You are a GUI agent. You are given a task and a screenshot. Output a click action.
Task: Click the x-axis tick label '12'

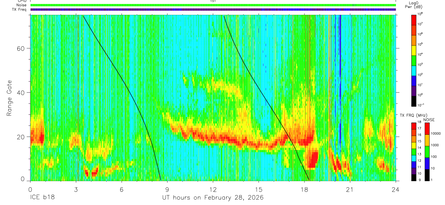213,189
